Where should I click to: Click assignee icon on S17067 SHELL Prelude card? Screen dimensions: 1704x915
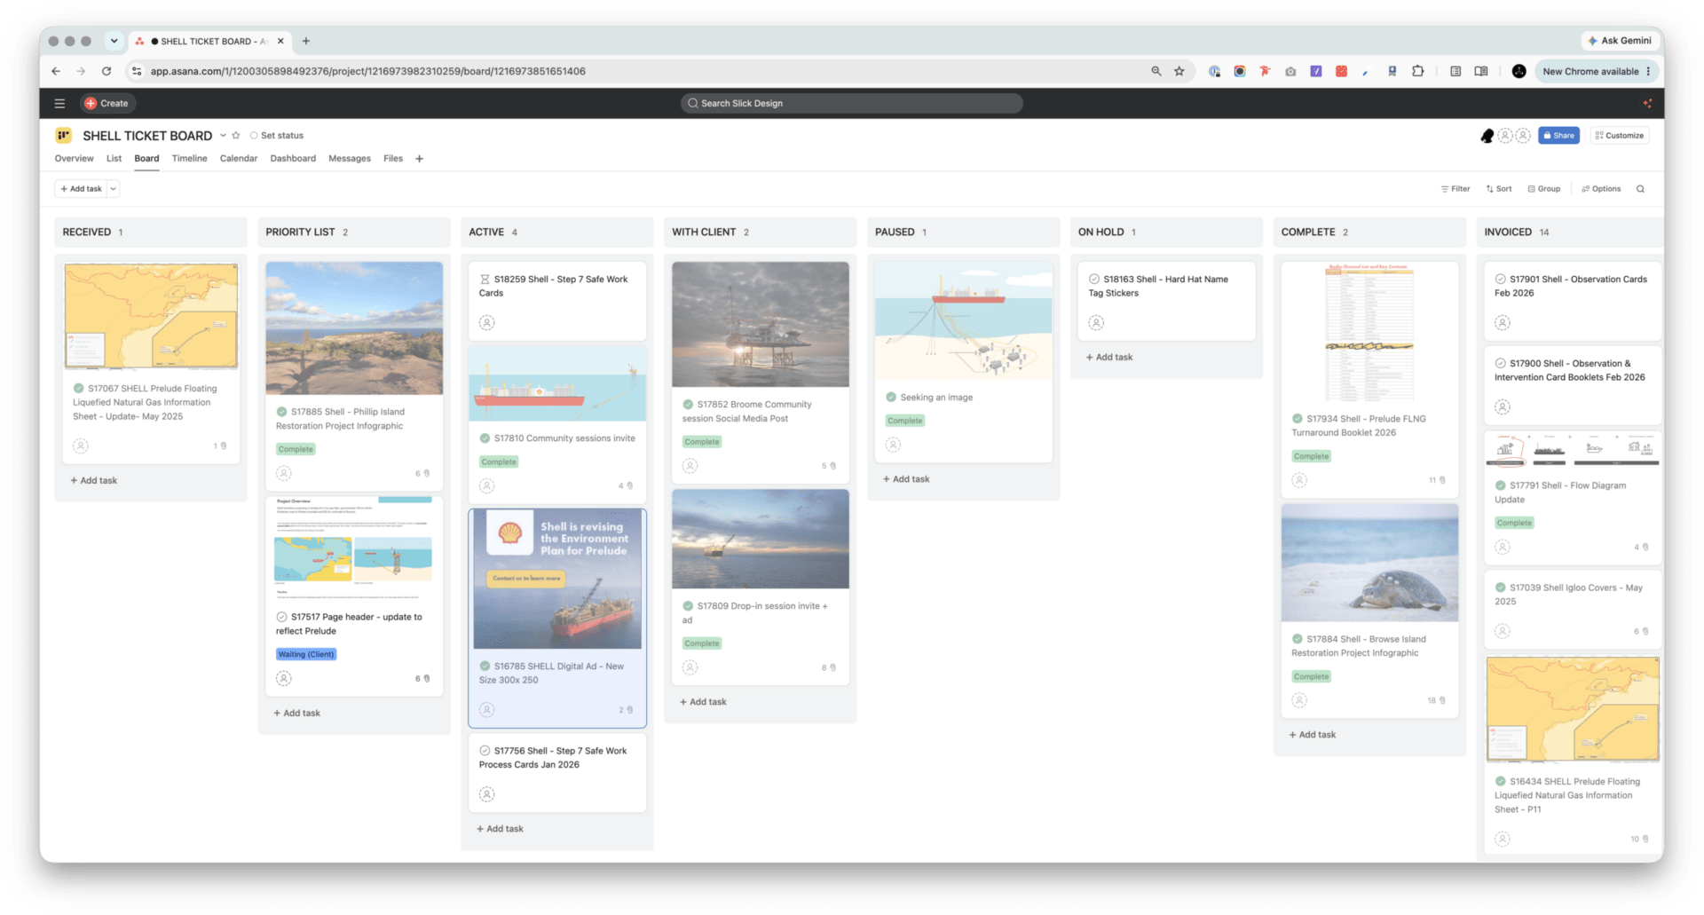click(x=81, y=446)
